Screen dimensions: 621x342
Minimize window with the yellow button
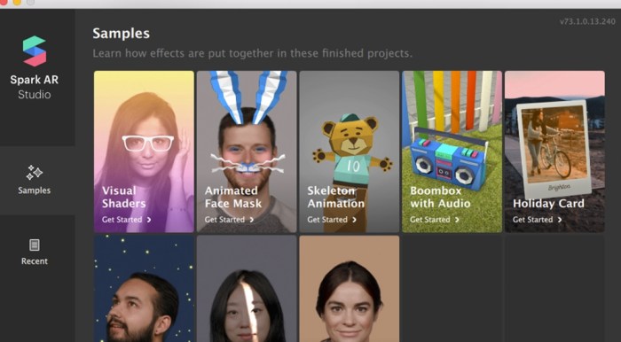pyautogui.click(x=17, y=2)
